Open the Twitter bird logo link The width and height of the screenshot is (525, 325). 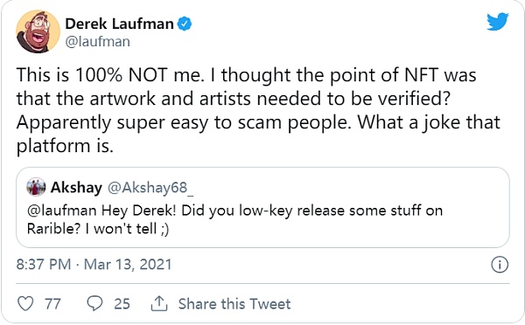click(x=498, y=21)
